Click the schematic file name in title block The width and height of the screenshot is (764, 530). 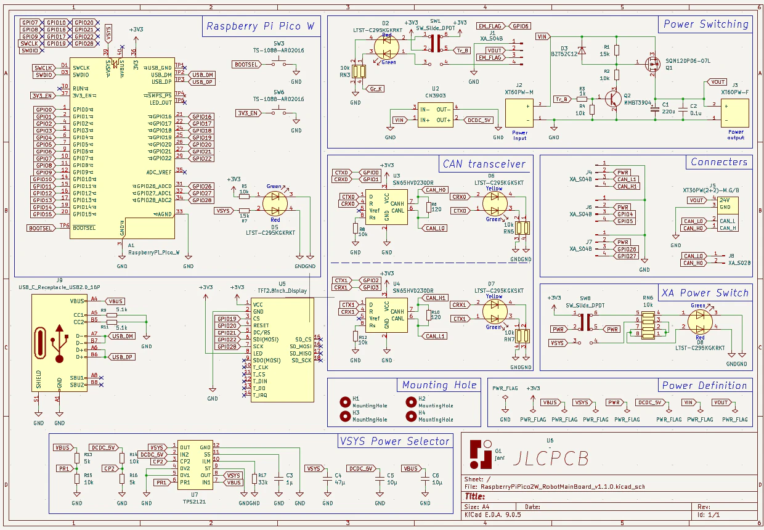point(562,486)
